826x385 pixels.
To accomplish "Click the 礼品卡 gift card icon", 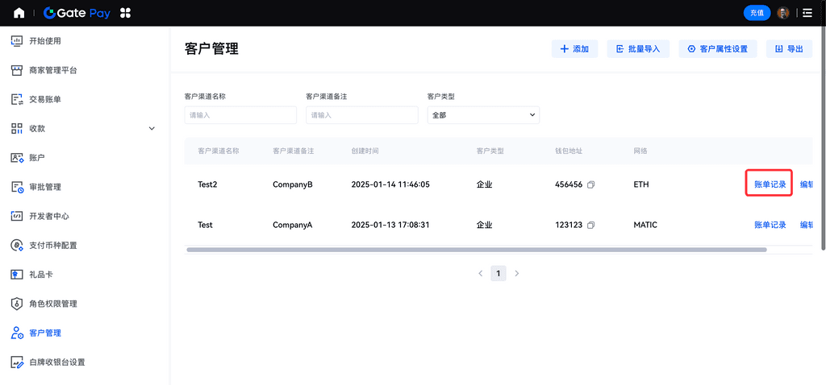I will [17, 275].
